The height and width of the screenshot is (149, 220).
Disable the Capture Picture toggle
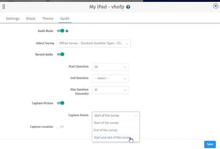(60, 103)
